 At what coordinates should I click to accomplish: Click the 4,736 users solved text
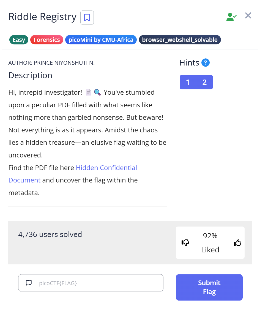click(50, 234)
